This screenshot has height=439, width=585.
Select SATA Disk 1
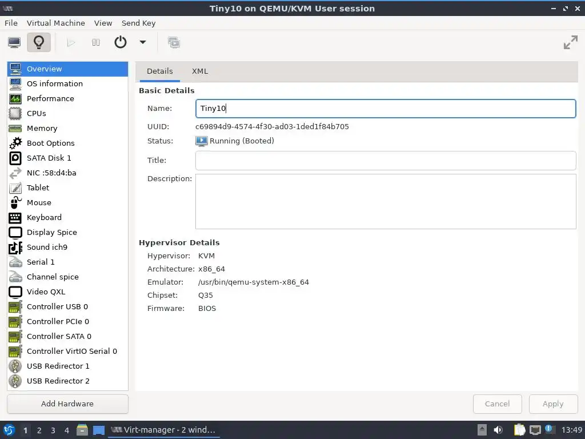[x=67, y=158]
